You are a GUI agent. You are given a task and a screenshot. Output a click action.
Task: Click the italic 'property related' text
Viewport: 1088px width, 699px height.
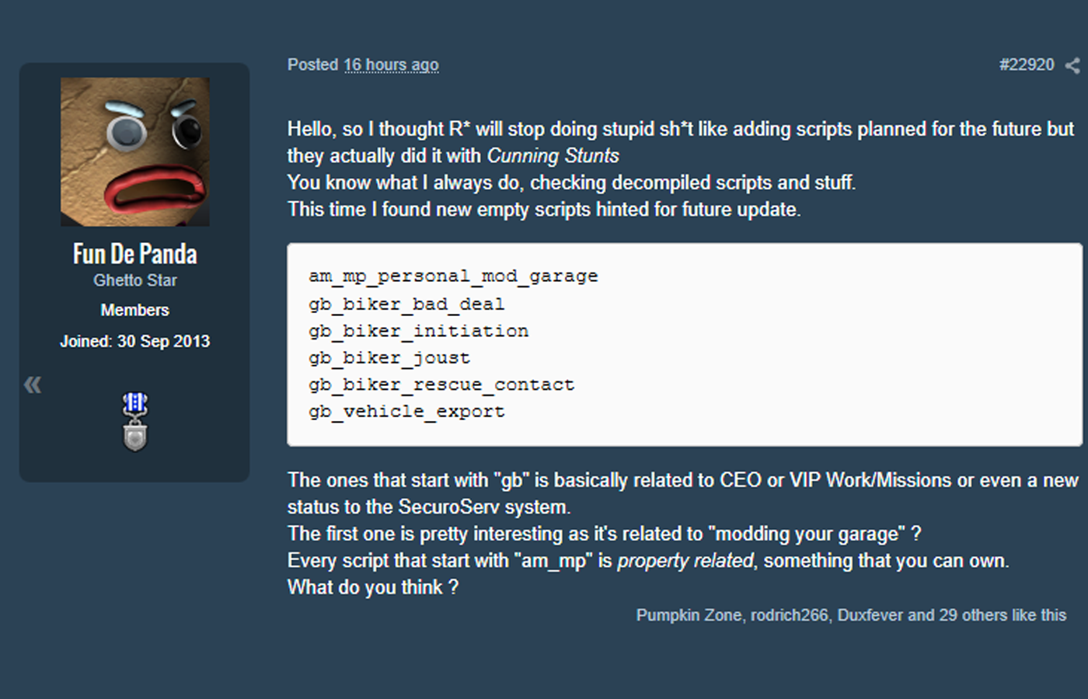coord(685,561)
